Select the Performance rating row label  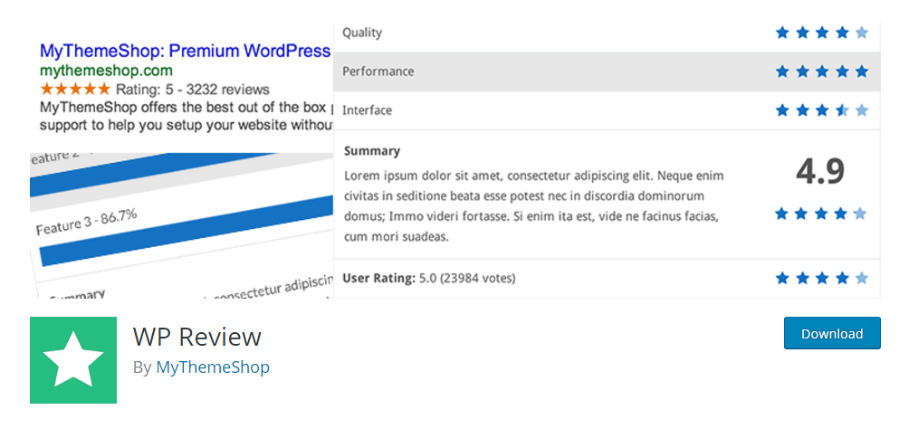[378, 71]
